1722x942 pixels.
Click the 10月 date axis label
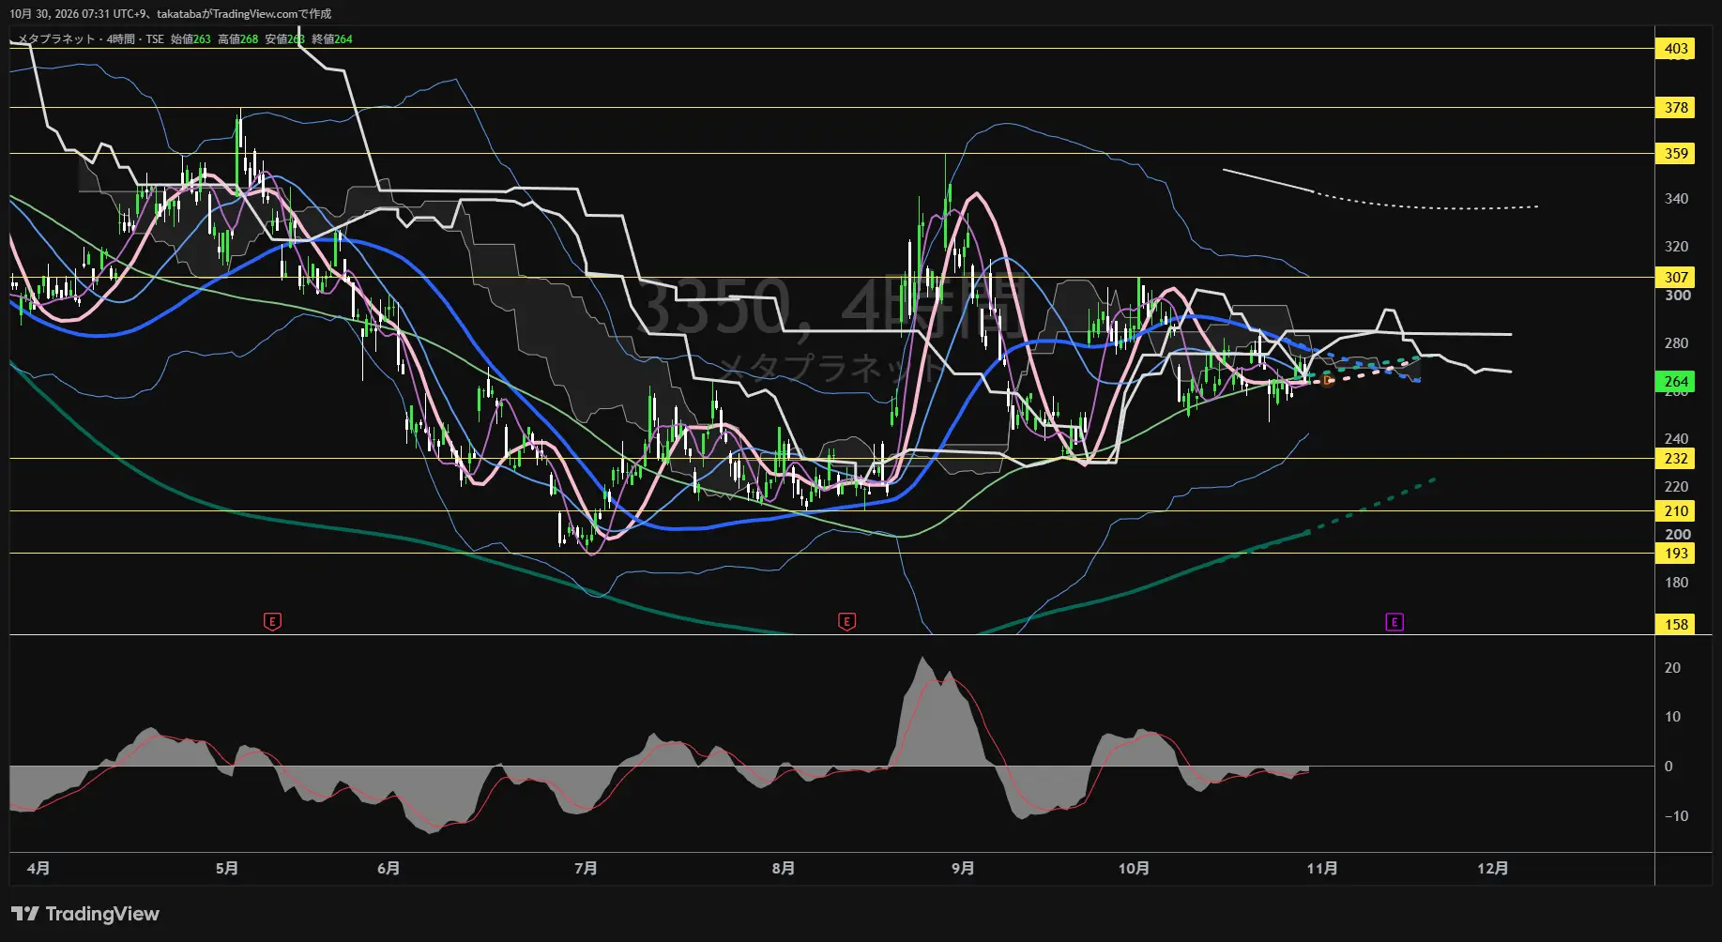tap(1134, 869)
